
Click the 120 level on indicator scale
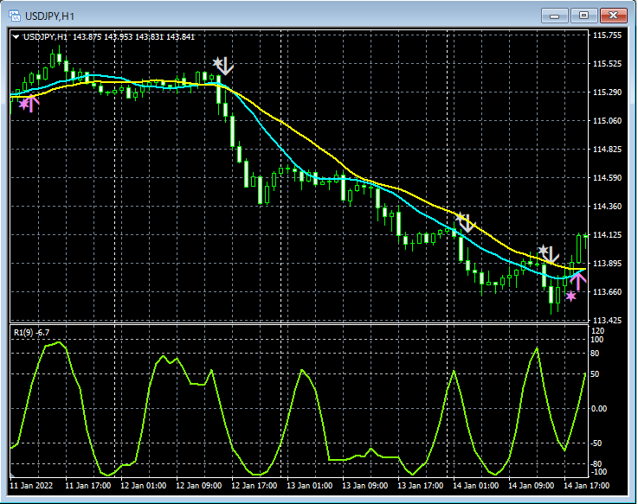pos(597,331)
